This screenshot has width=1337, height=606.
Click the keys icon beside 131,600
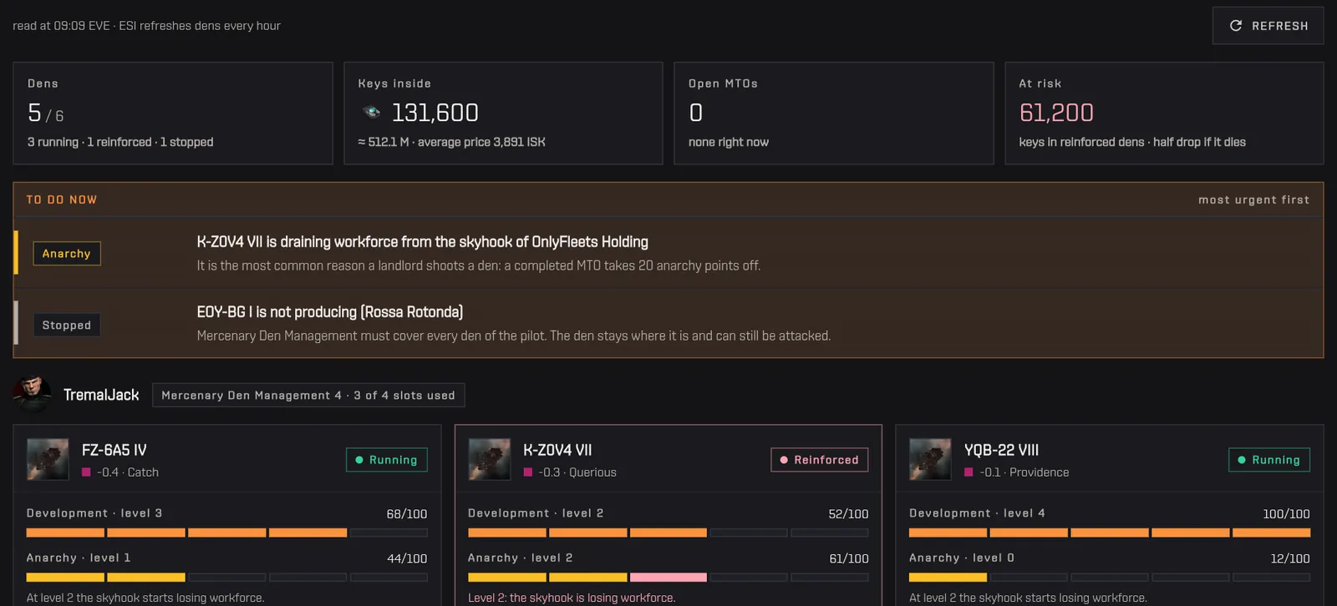(x=372, y=112)
